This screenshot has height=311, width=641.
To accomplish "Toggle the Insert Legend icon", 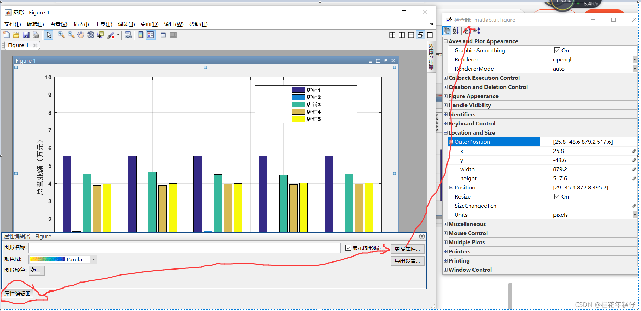I will (x=151, y=35).
